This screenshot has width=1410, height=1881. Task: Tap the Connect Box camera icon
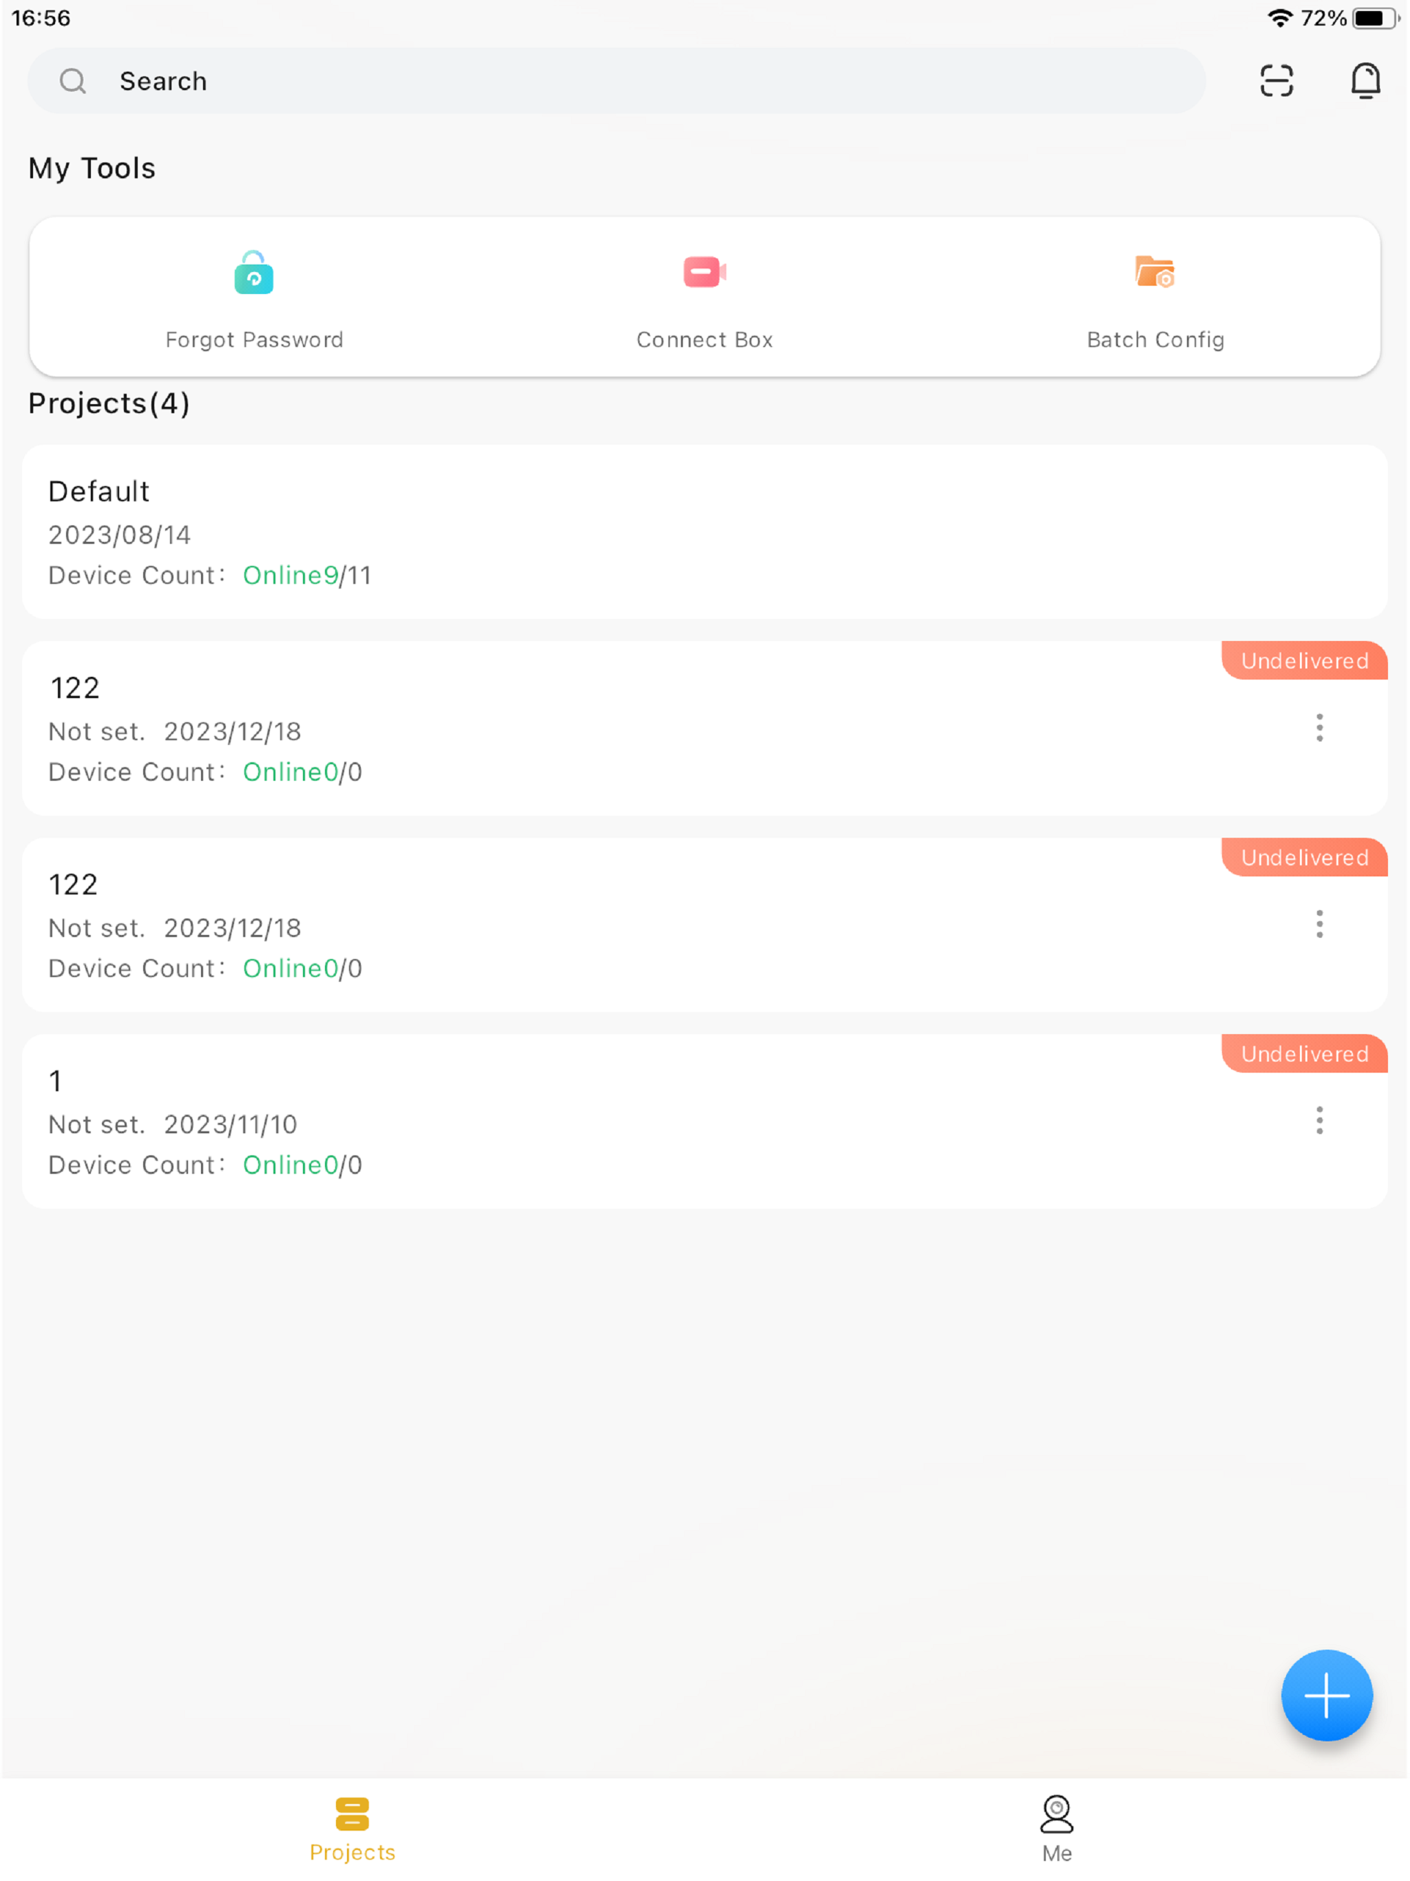(704, 272)
